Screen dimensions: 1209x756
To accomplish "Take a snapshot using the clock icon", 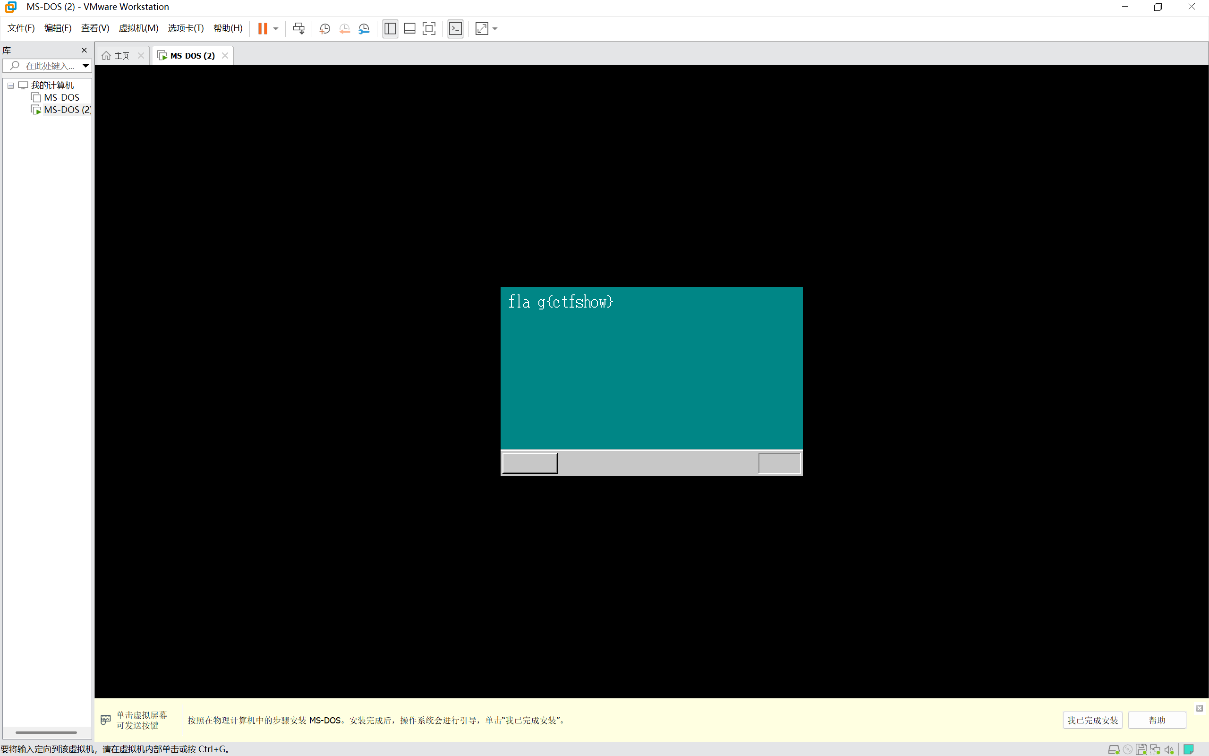I will pyautogui.click(x=325, y=28).
